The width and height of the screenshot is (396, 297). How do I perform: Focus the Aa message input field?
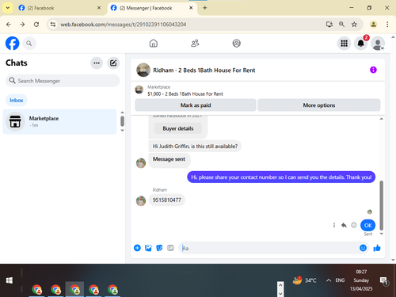[269, 248]
